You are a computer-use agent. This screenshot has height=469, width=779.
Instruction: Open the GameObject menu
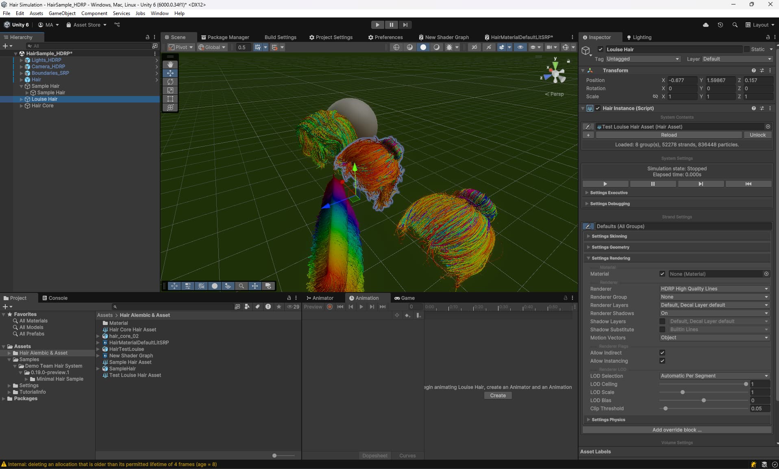pyautogui.click(x=62, y=13)
